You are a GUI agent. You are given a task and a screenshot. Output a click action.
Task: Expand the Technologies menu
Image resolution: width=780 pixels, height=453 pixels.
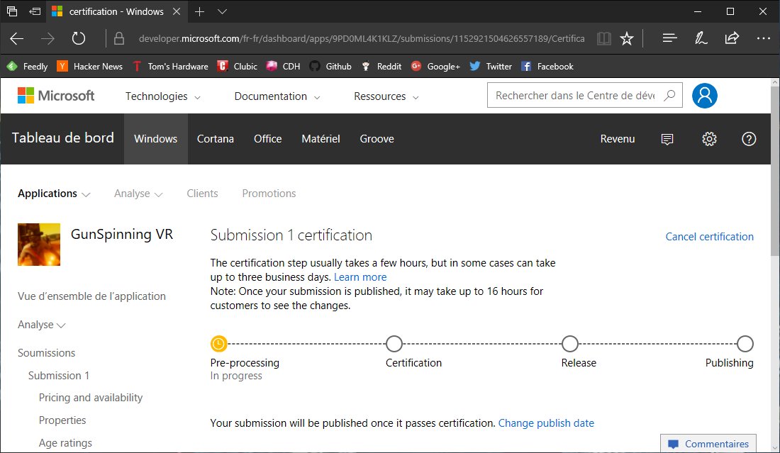click(162, 96)
